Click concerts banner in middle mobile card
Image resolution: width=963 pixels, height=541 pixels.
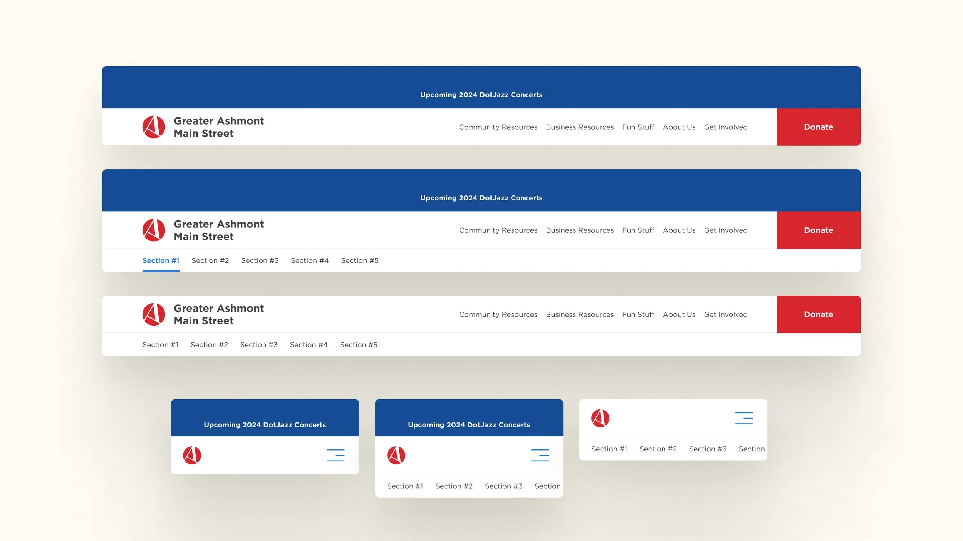pyautogui.click(x=469, y=425)
